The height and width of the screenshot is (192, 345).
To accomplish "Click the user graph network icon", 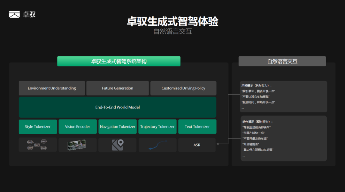I will 37,145.
